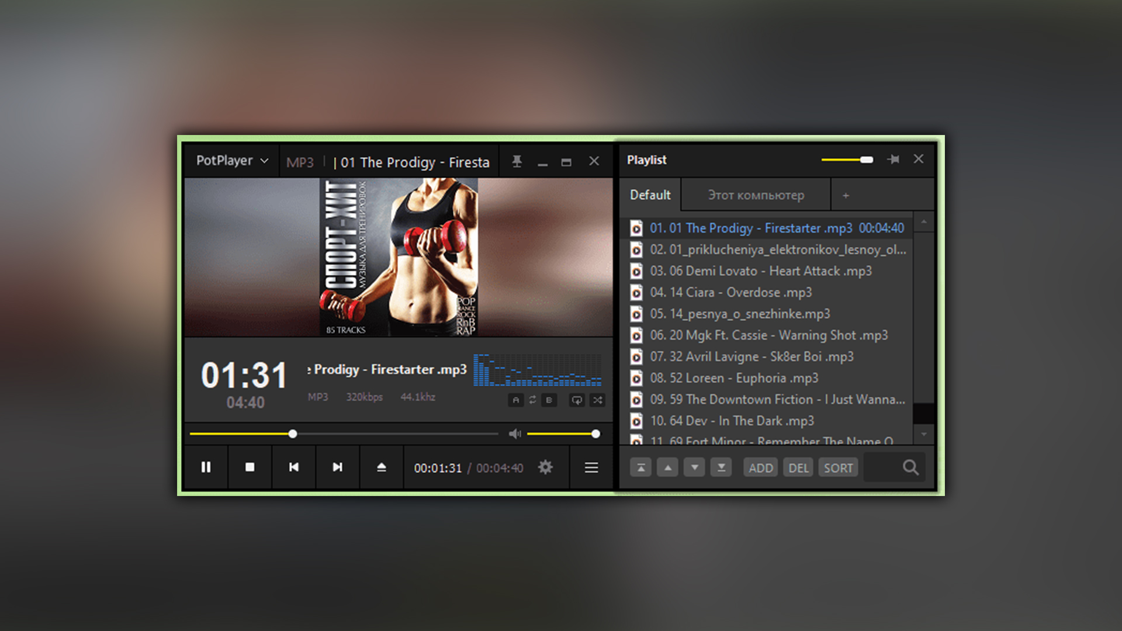The width and height of the screenshot is (1122, 631).
Task: Click the ADD button in playlist
Action: pyautogui.click(x=761, y=468)
